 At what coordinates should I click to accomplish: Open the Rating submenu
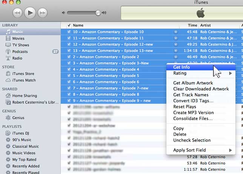pos(201,73)
